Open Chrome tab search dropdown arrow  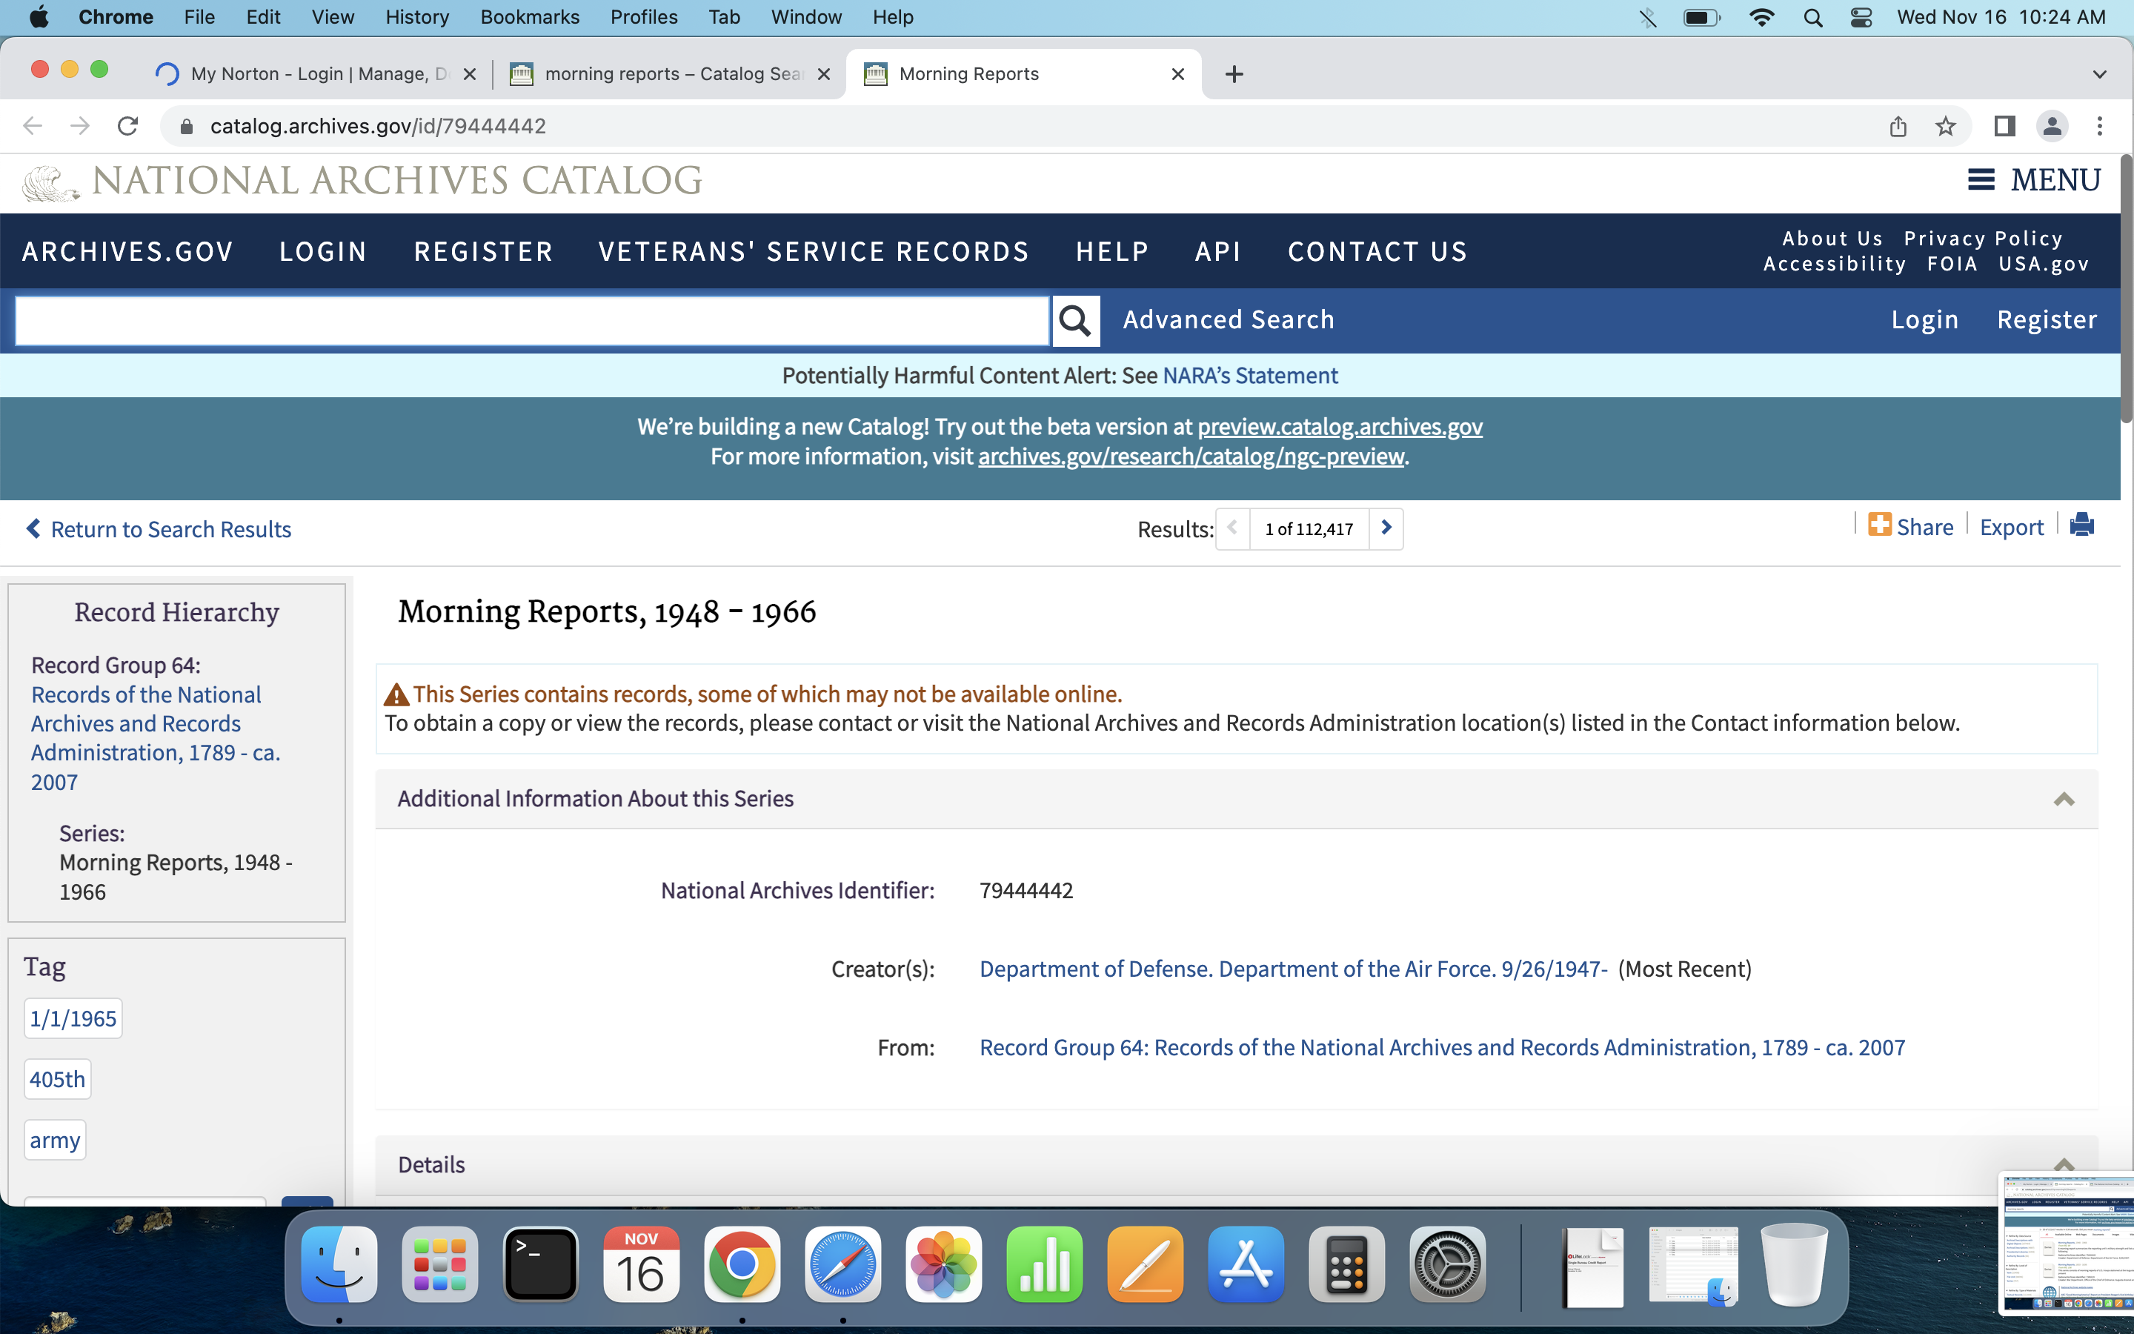point(2098,74)
